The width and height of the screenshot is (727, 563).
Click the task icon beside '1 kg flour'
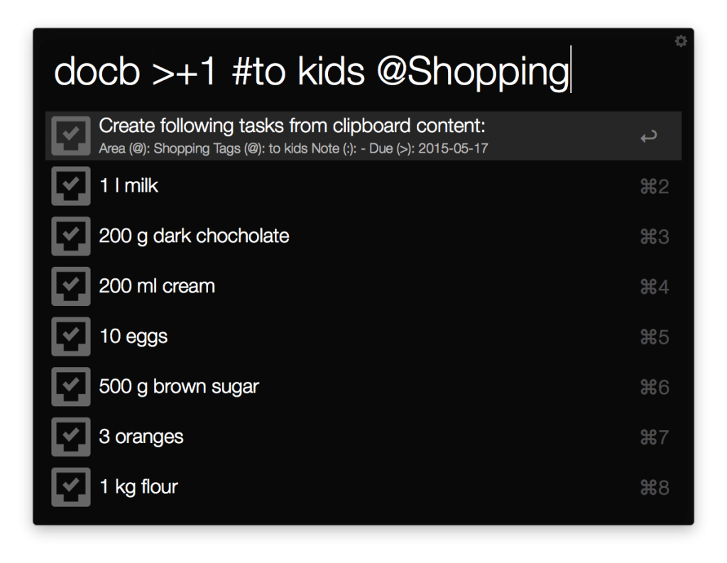click(71, 487)
